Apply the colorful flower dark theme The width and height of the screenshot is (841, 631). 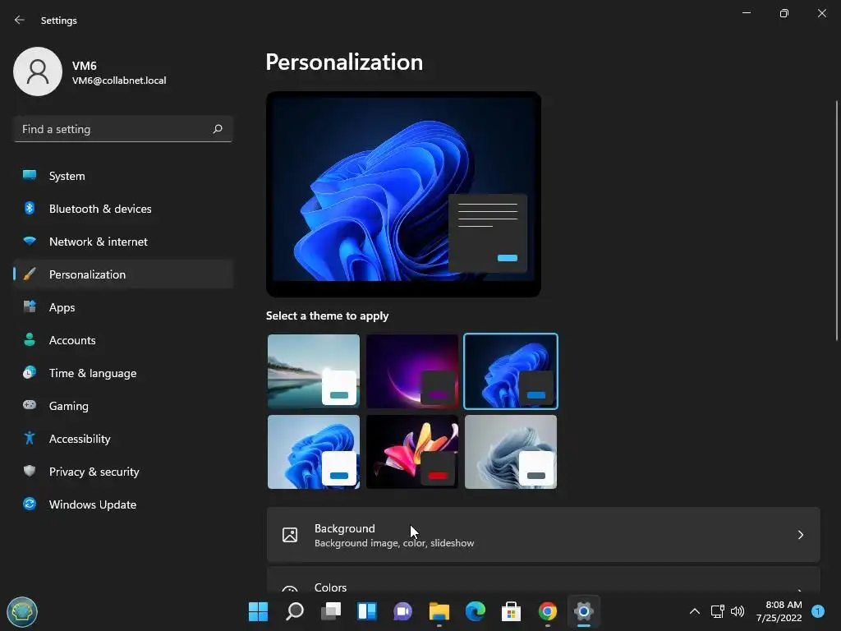(x=412, y=452)
